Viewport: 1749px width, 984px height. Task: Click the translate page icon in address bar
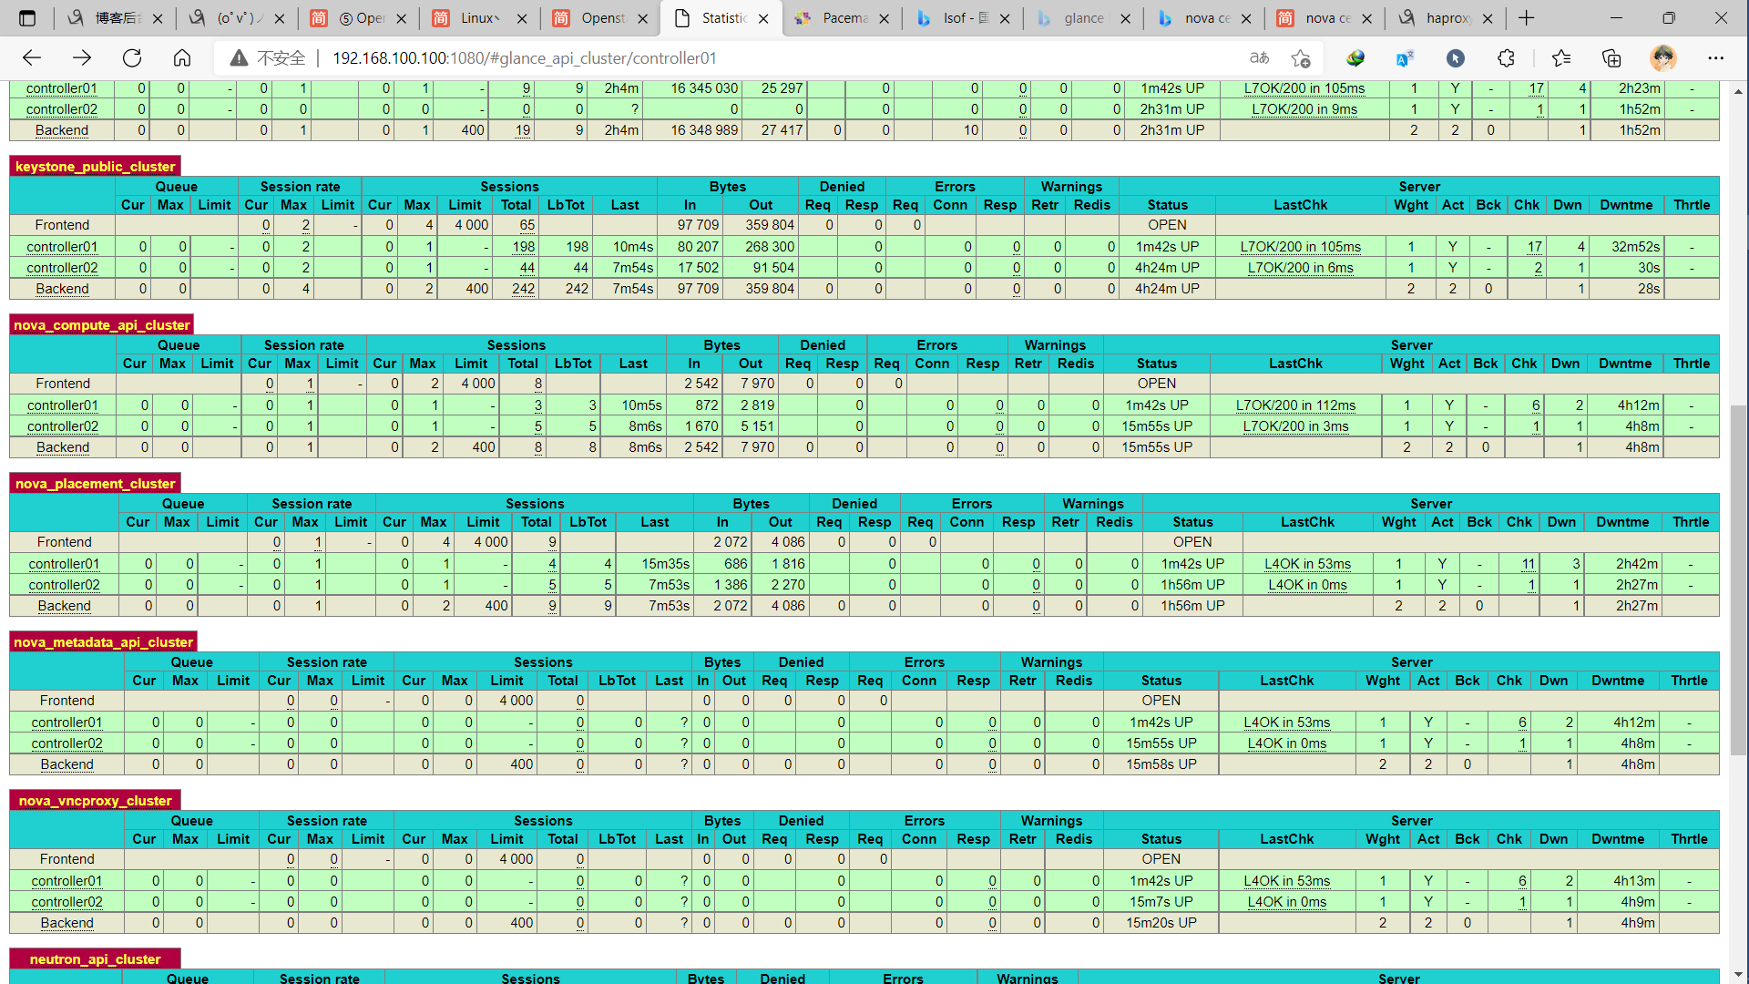pos(1259,58)
